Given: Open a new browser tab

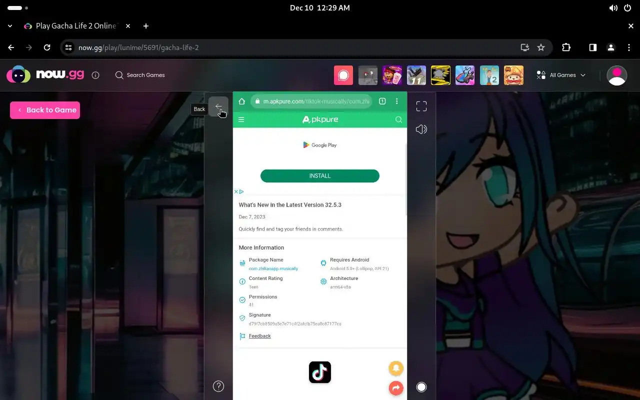Looking at the screenshot, I should pyautogui.click(x=146, y=26).
